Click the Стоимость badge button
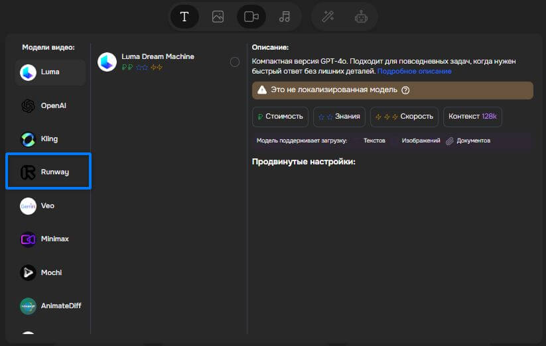The width and height of the screenshot is (546, 346). click(280, 117)
